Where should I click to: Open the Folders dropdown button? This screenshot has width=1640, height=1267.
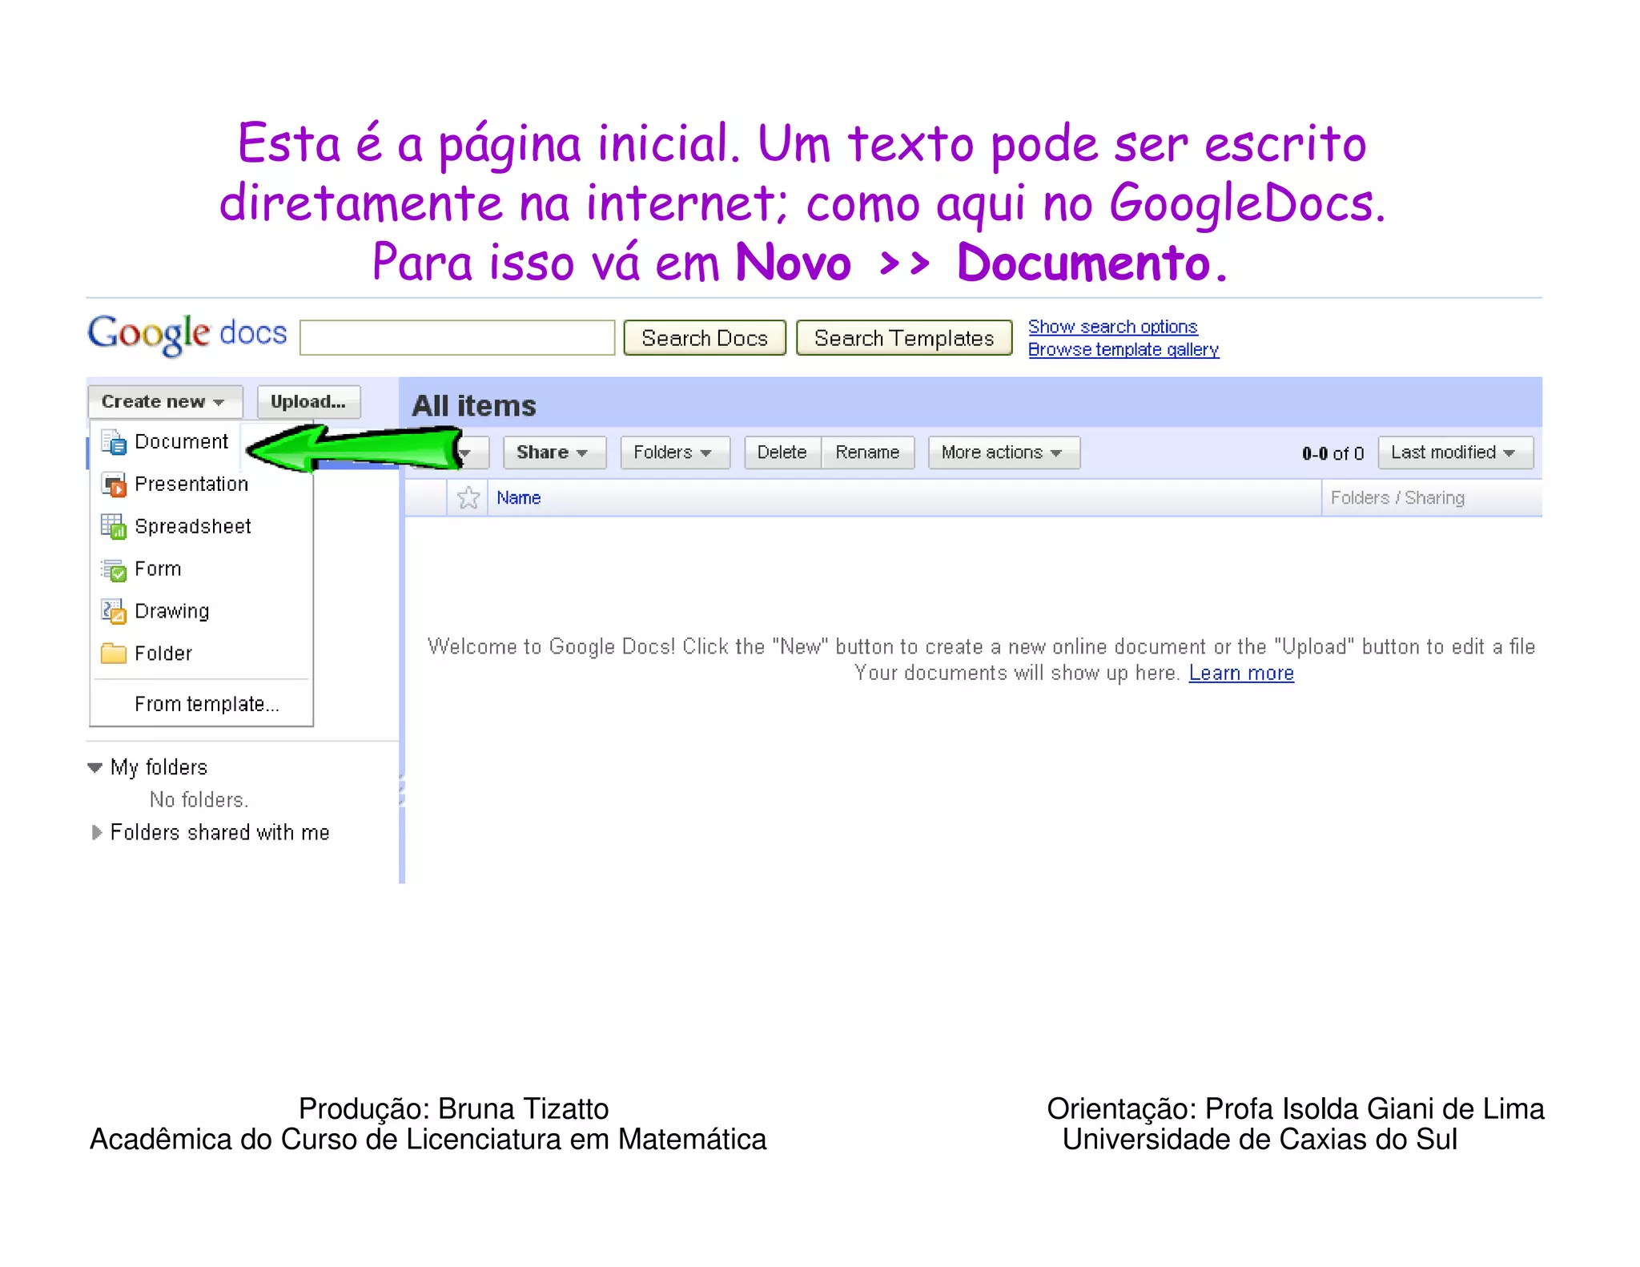click(675, 452)
